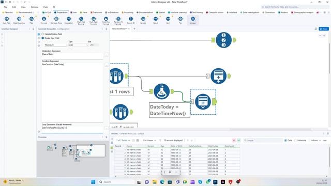The height and width of the screenshot is (186, 331).
Task: Open Initialization Expression editor button
Action: tap(107, 55)
